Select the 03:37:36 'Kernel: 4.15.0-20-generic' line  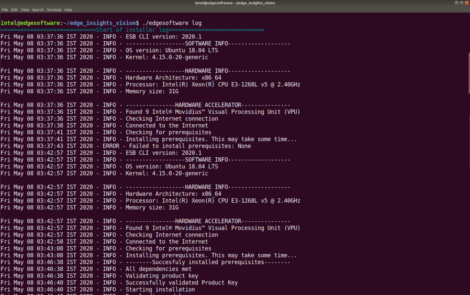pyautogui.click(x=104, y=57)
